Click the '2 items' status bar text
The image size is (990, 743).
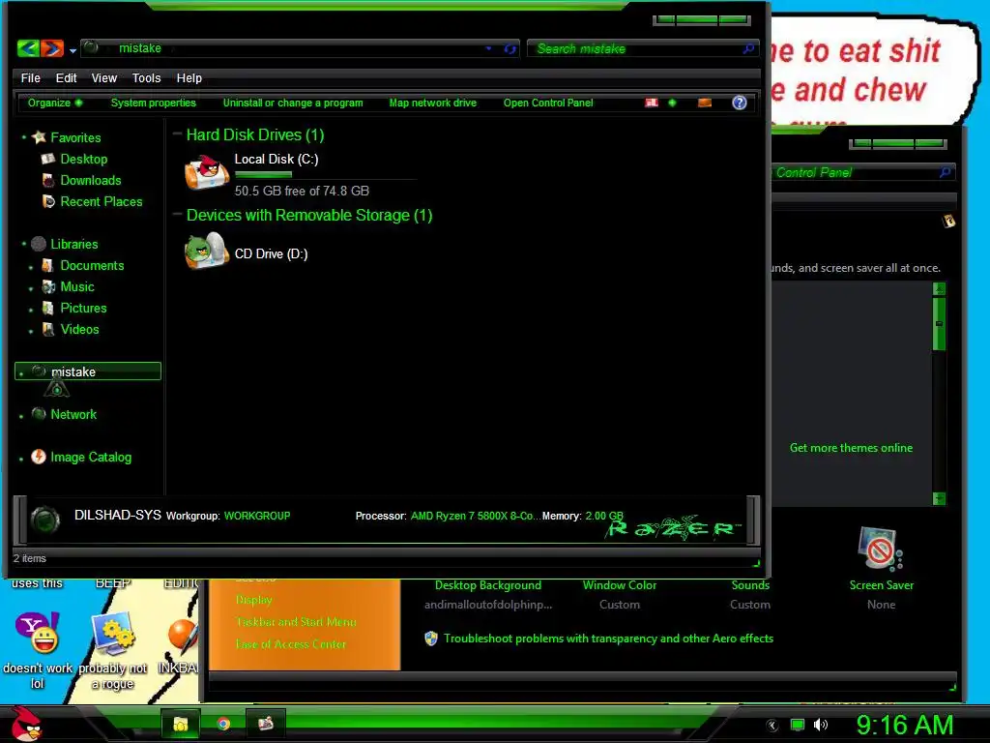[x=30, y=558]
